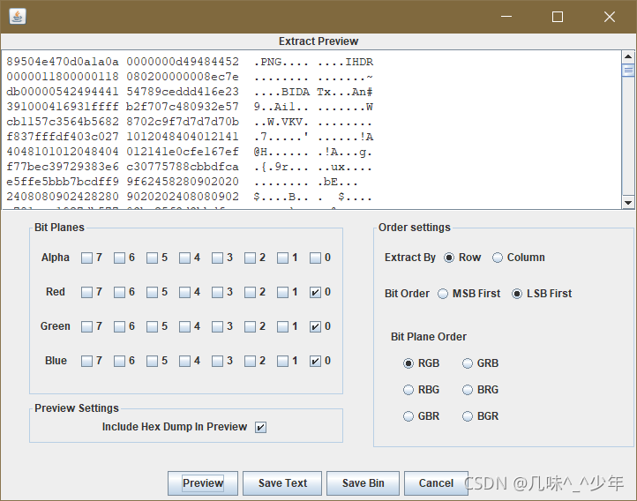Select BGR bit plane order
The image size is (637, 501).
pos(468,416)
